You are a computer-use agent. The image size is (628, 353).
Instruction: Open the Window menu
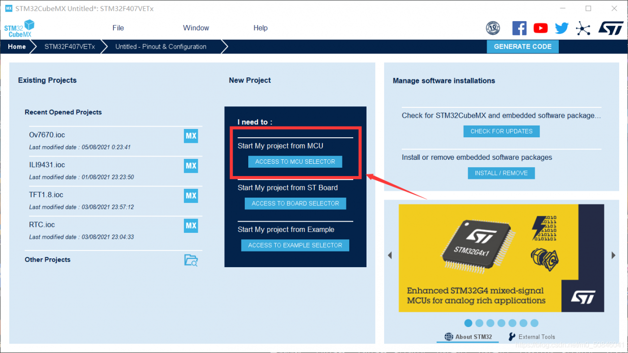(x=196, y=28)
